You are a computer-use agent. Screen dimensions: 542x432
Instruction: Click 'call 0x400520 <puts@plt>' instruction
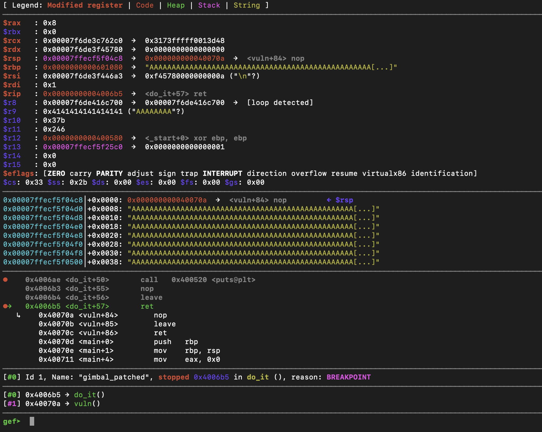point(198,280)
